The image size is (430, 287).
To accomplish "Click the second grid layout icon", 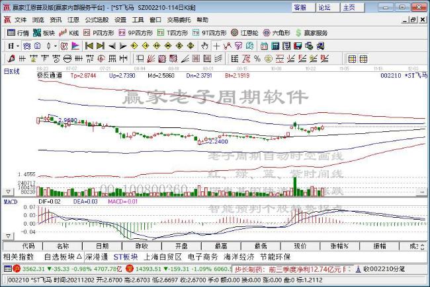I will pos(363,59).
